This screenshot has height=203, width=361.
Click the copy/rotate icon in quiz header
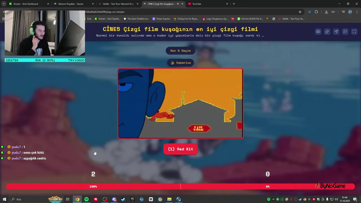[327, 32]
